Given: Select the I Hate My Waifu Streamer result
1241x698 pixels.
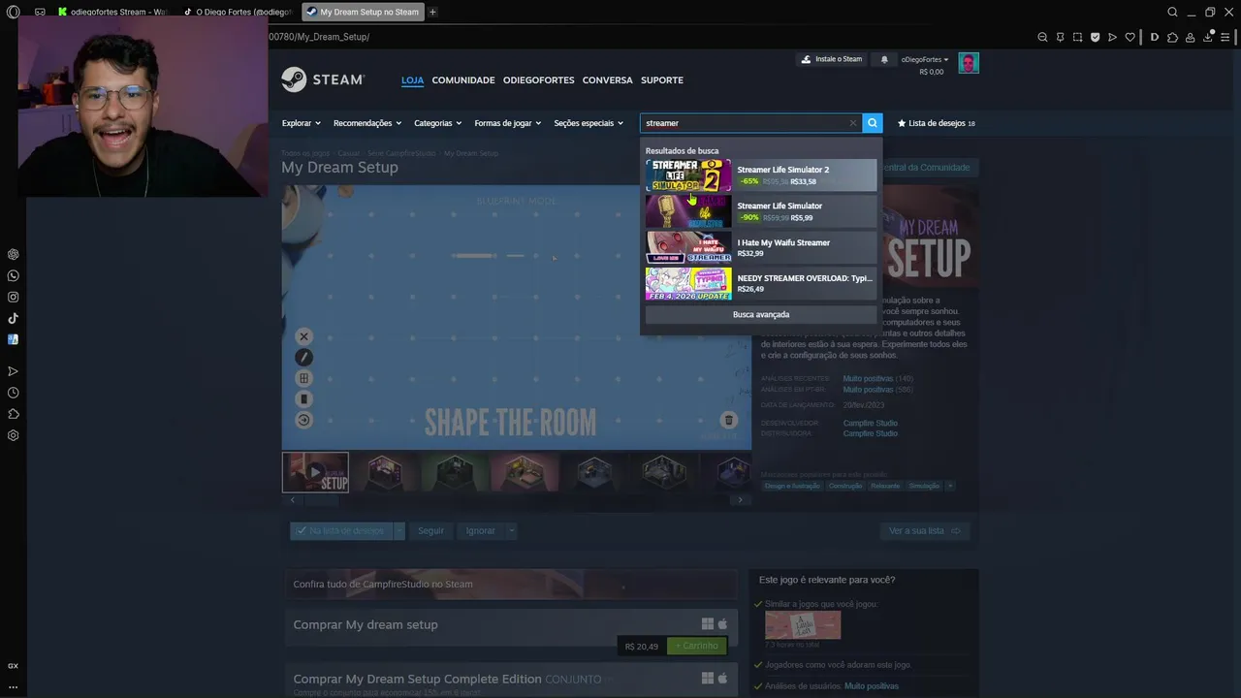Looking at the screenshot, I should pyautogui.click(x=761, y=247).
